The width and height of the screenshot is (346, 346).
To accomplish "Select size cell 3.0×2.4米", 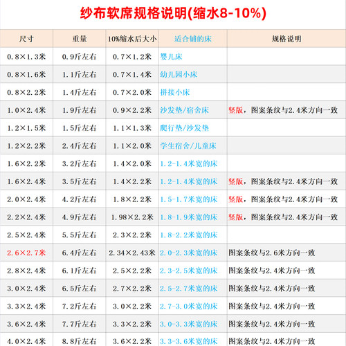I will coord(26,289).
